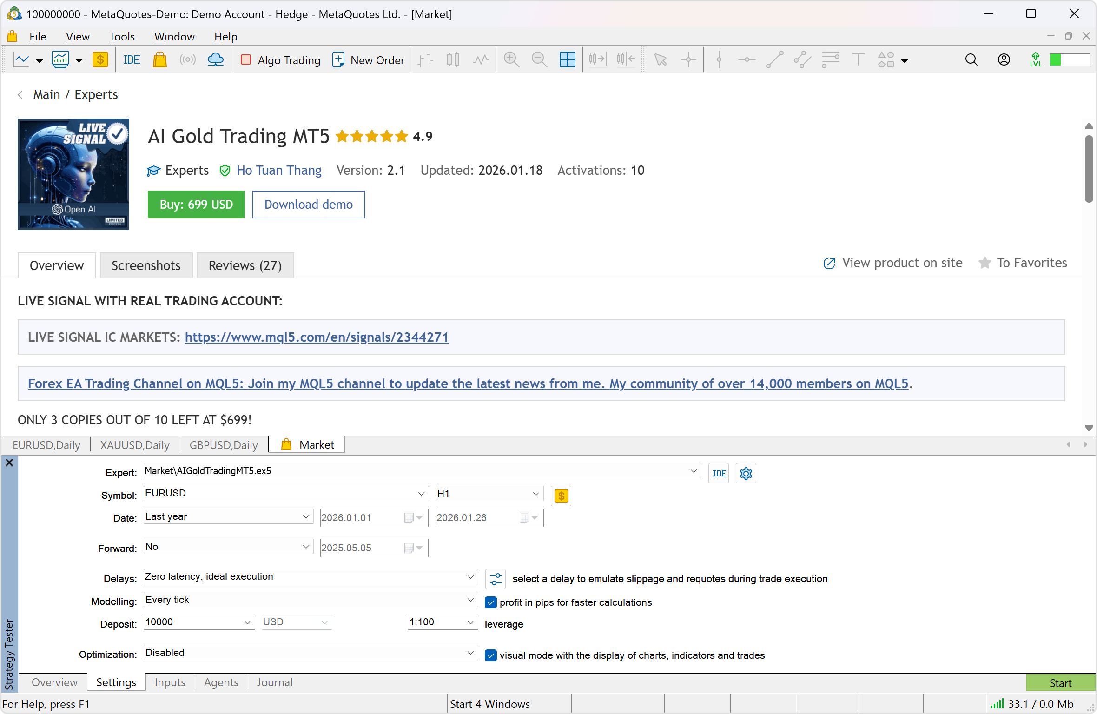Open the Signals icon in the toolbar
The height and width of the screenshot is (714, 1097).
tap(188, 60)
